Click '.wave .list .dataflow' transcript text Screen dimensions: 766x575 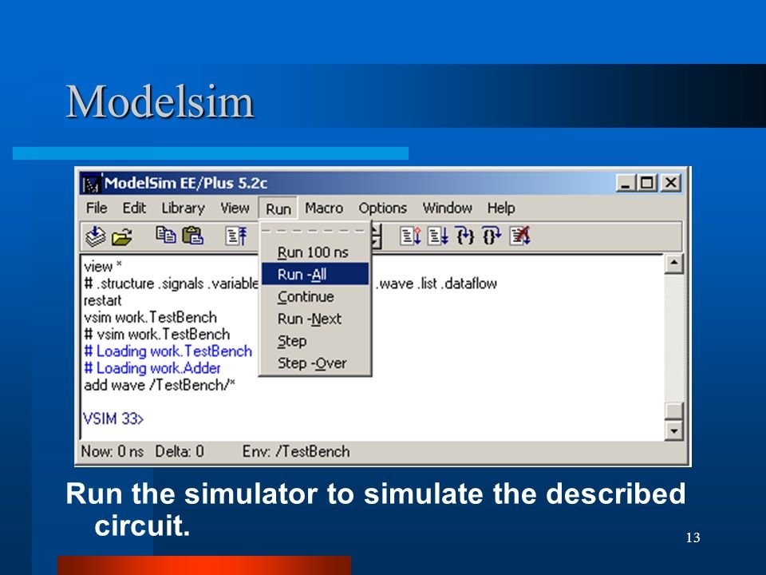point(436,284)
